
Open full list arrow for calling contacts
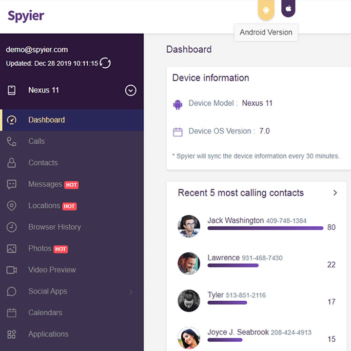point(335,193)
